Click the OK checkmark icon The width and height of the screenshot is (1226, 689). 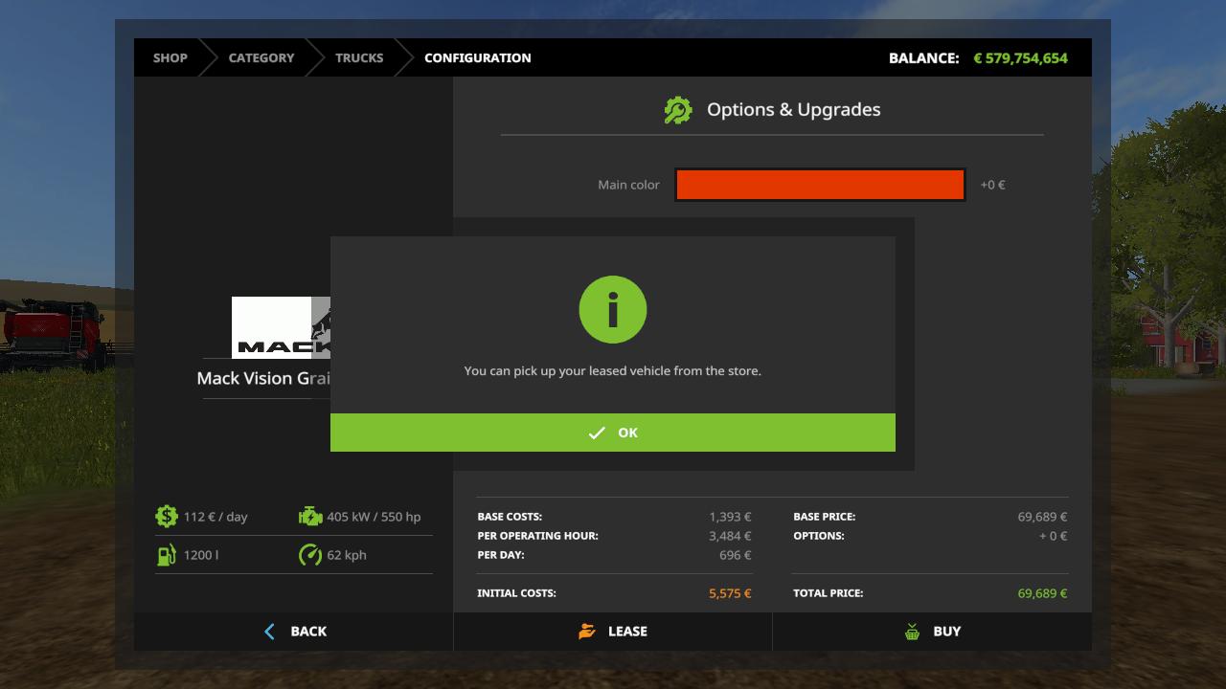click(x=597, y=433)
